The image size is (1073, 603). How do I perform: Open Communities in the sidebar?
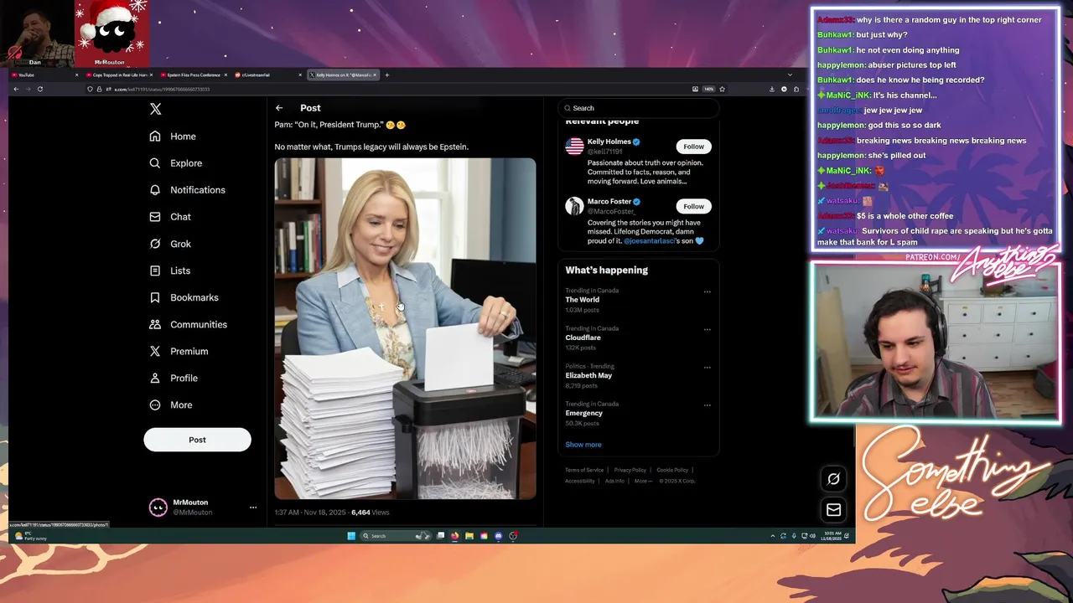click(188, 324)
